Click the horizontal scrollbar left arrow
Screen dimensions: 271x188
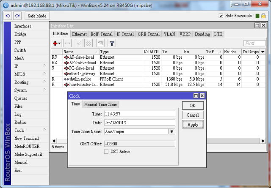click(x=54, y=141)
